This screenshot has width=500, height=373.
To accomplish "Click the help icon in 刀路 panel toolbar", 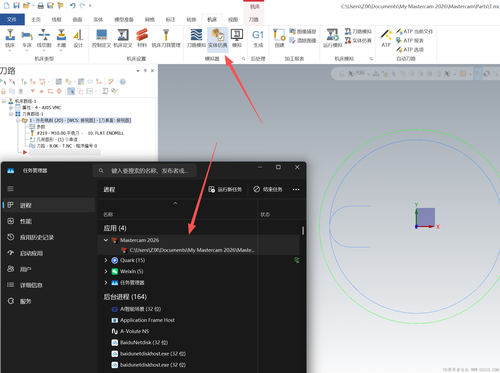I will click(x=123, y=82).
